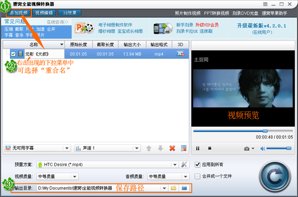This screenshot has height=197, width=298.
Task: Click the open output folder icon
Action: tap(184, 188)
